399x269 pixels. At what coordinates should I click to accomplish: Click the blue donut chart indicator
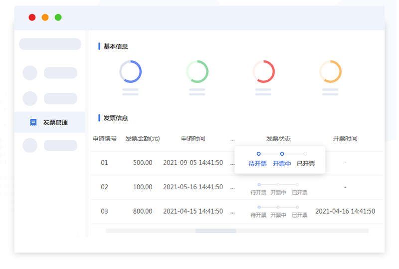[x=130, y=71]
